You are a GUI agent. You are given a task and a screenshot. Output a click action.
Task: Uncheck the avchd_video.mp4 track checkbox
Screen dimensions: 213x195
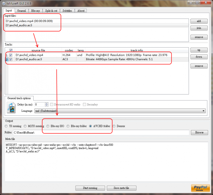click(x=11, y=55)
